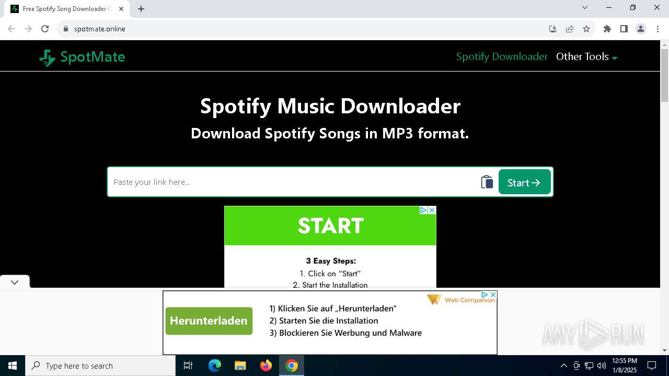
Task: Select the Free Spotify Song Downloader tab
Action: coord(67,9)
